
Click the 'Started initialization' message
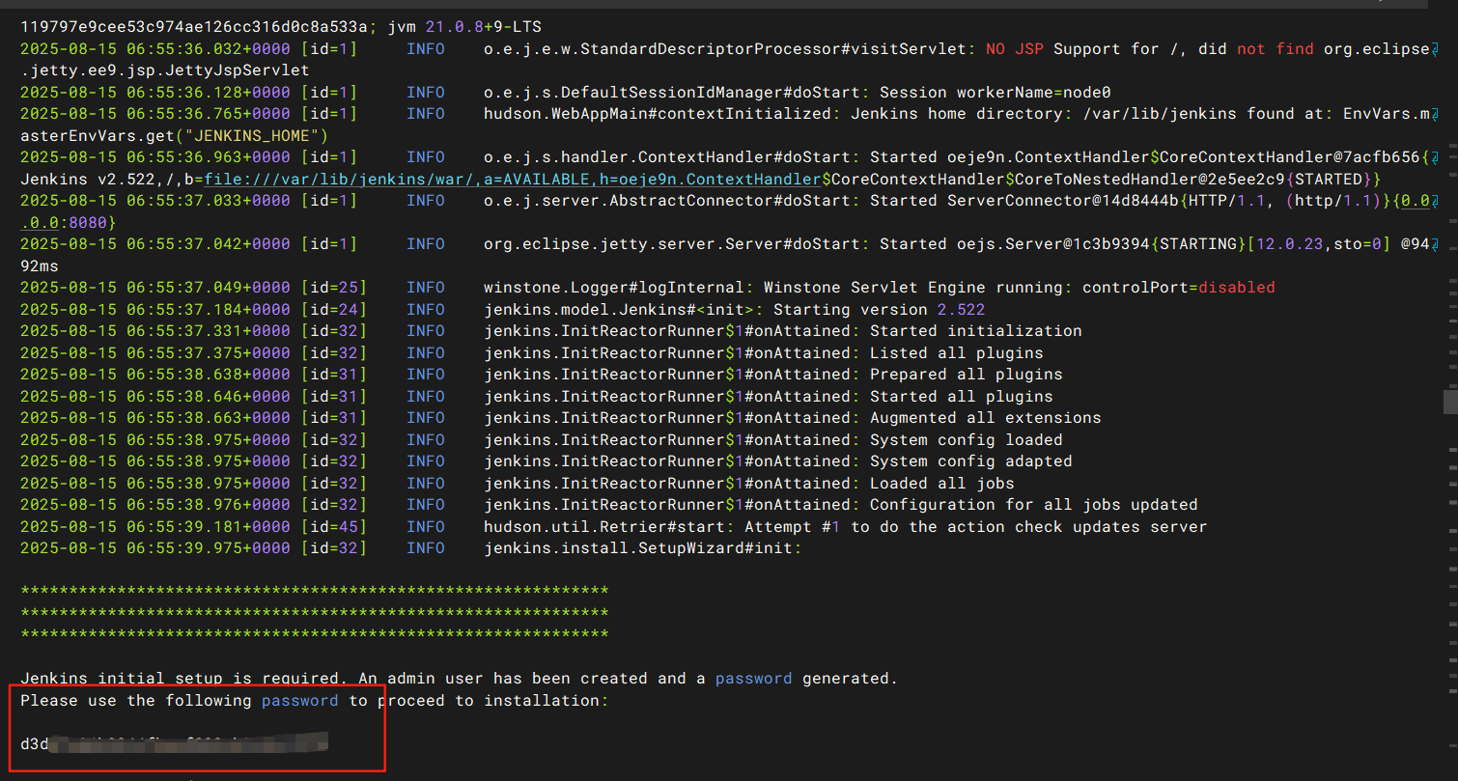pos(976,331)
